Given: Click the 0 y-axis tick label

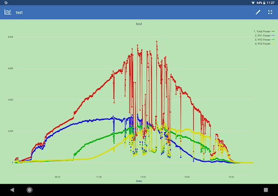Looking at the screenshot, I should (12, 162).
